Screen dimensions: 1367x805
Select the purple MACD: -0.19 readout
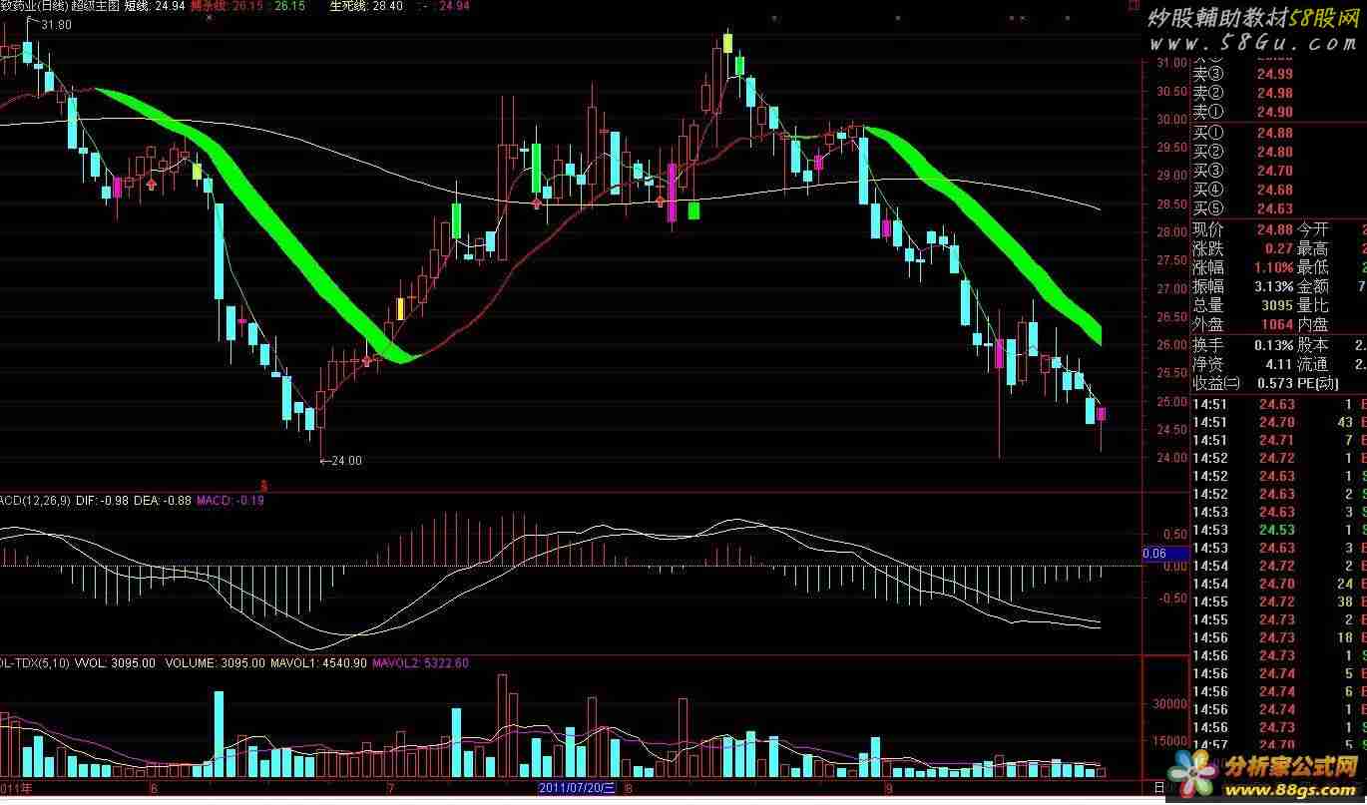click(230, 500)
